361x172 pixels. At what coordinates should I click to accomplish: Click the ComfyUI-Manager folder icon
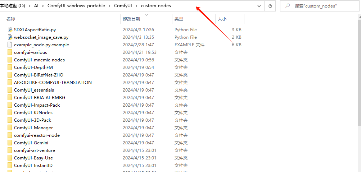[x=10, y=128]
